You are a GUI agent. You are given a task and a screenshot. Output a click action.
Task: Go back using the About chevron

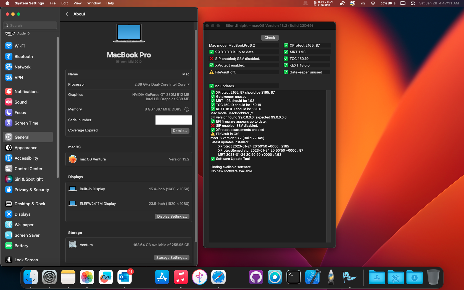67,14
